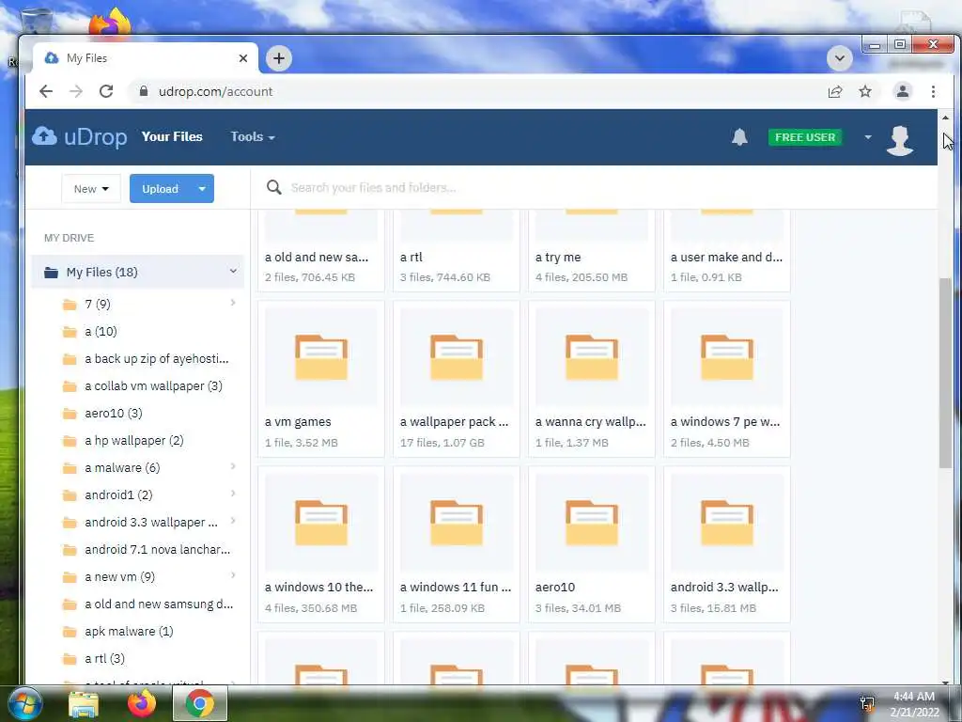This screenshot has height=722, width=962.
Task: Open the notifications bell
Action: [739, 137]
